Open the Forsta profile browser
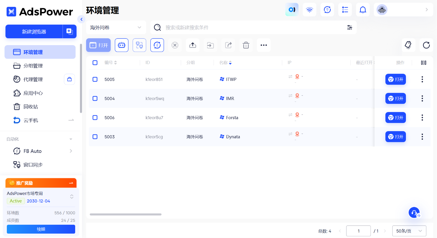Image resolution: width=437 pixels, height=238 pixels. coord(396,117)
